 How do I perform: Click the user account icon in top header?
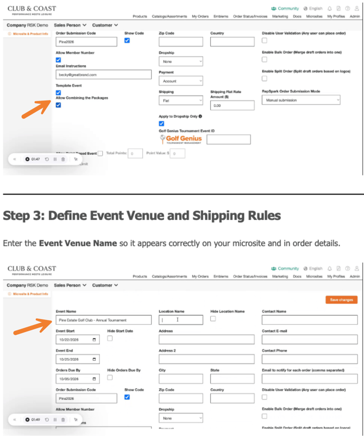click(356, 9)
